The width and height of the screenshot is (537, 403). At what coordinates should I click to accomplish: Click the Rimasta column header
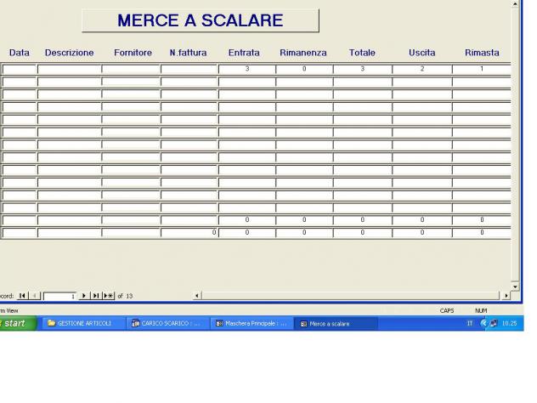[x=482, y=53]
